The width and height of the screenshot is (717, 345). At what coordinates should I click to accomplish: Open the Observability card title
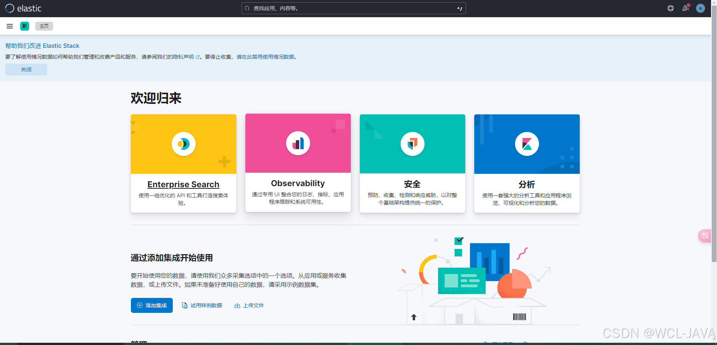[298, 183]
